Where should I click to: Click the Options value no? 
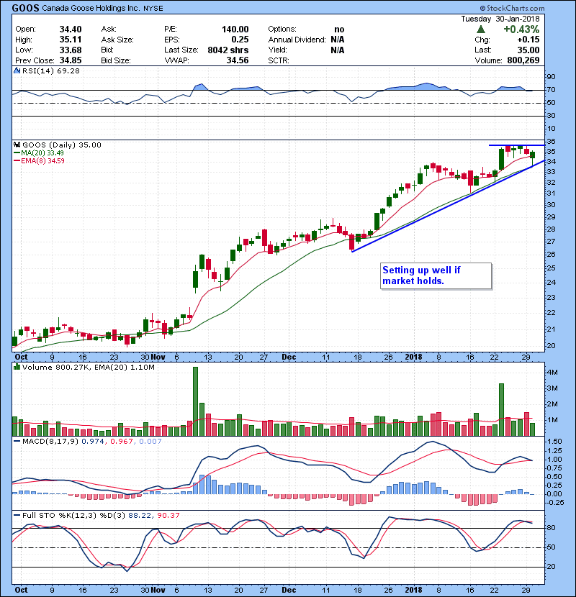[x=339, y=29]
